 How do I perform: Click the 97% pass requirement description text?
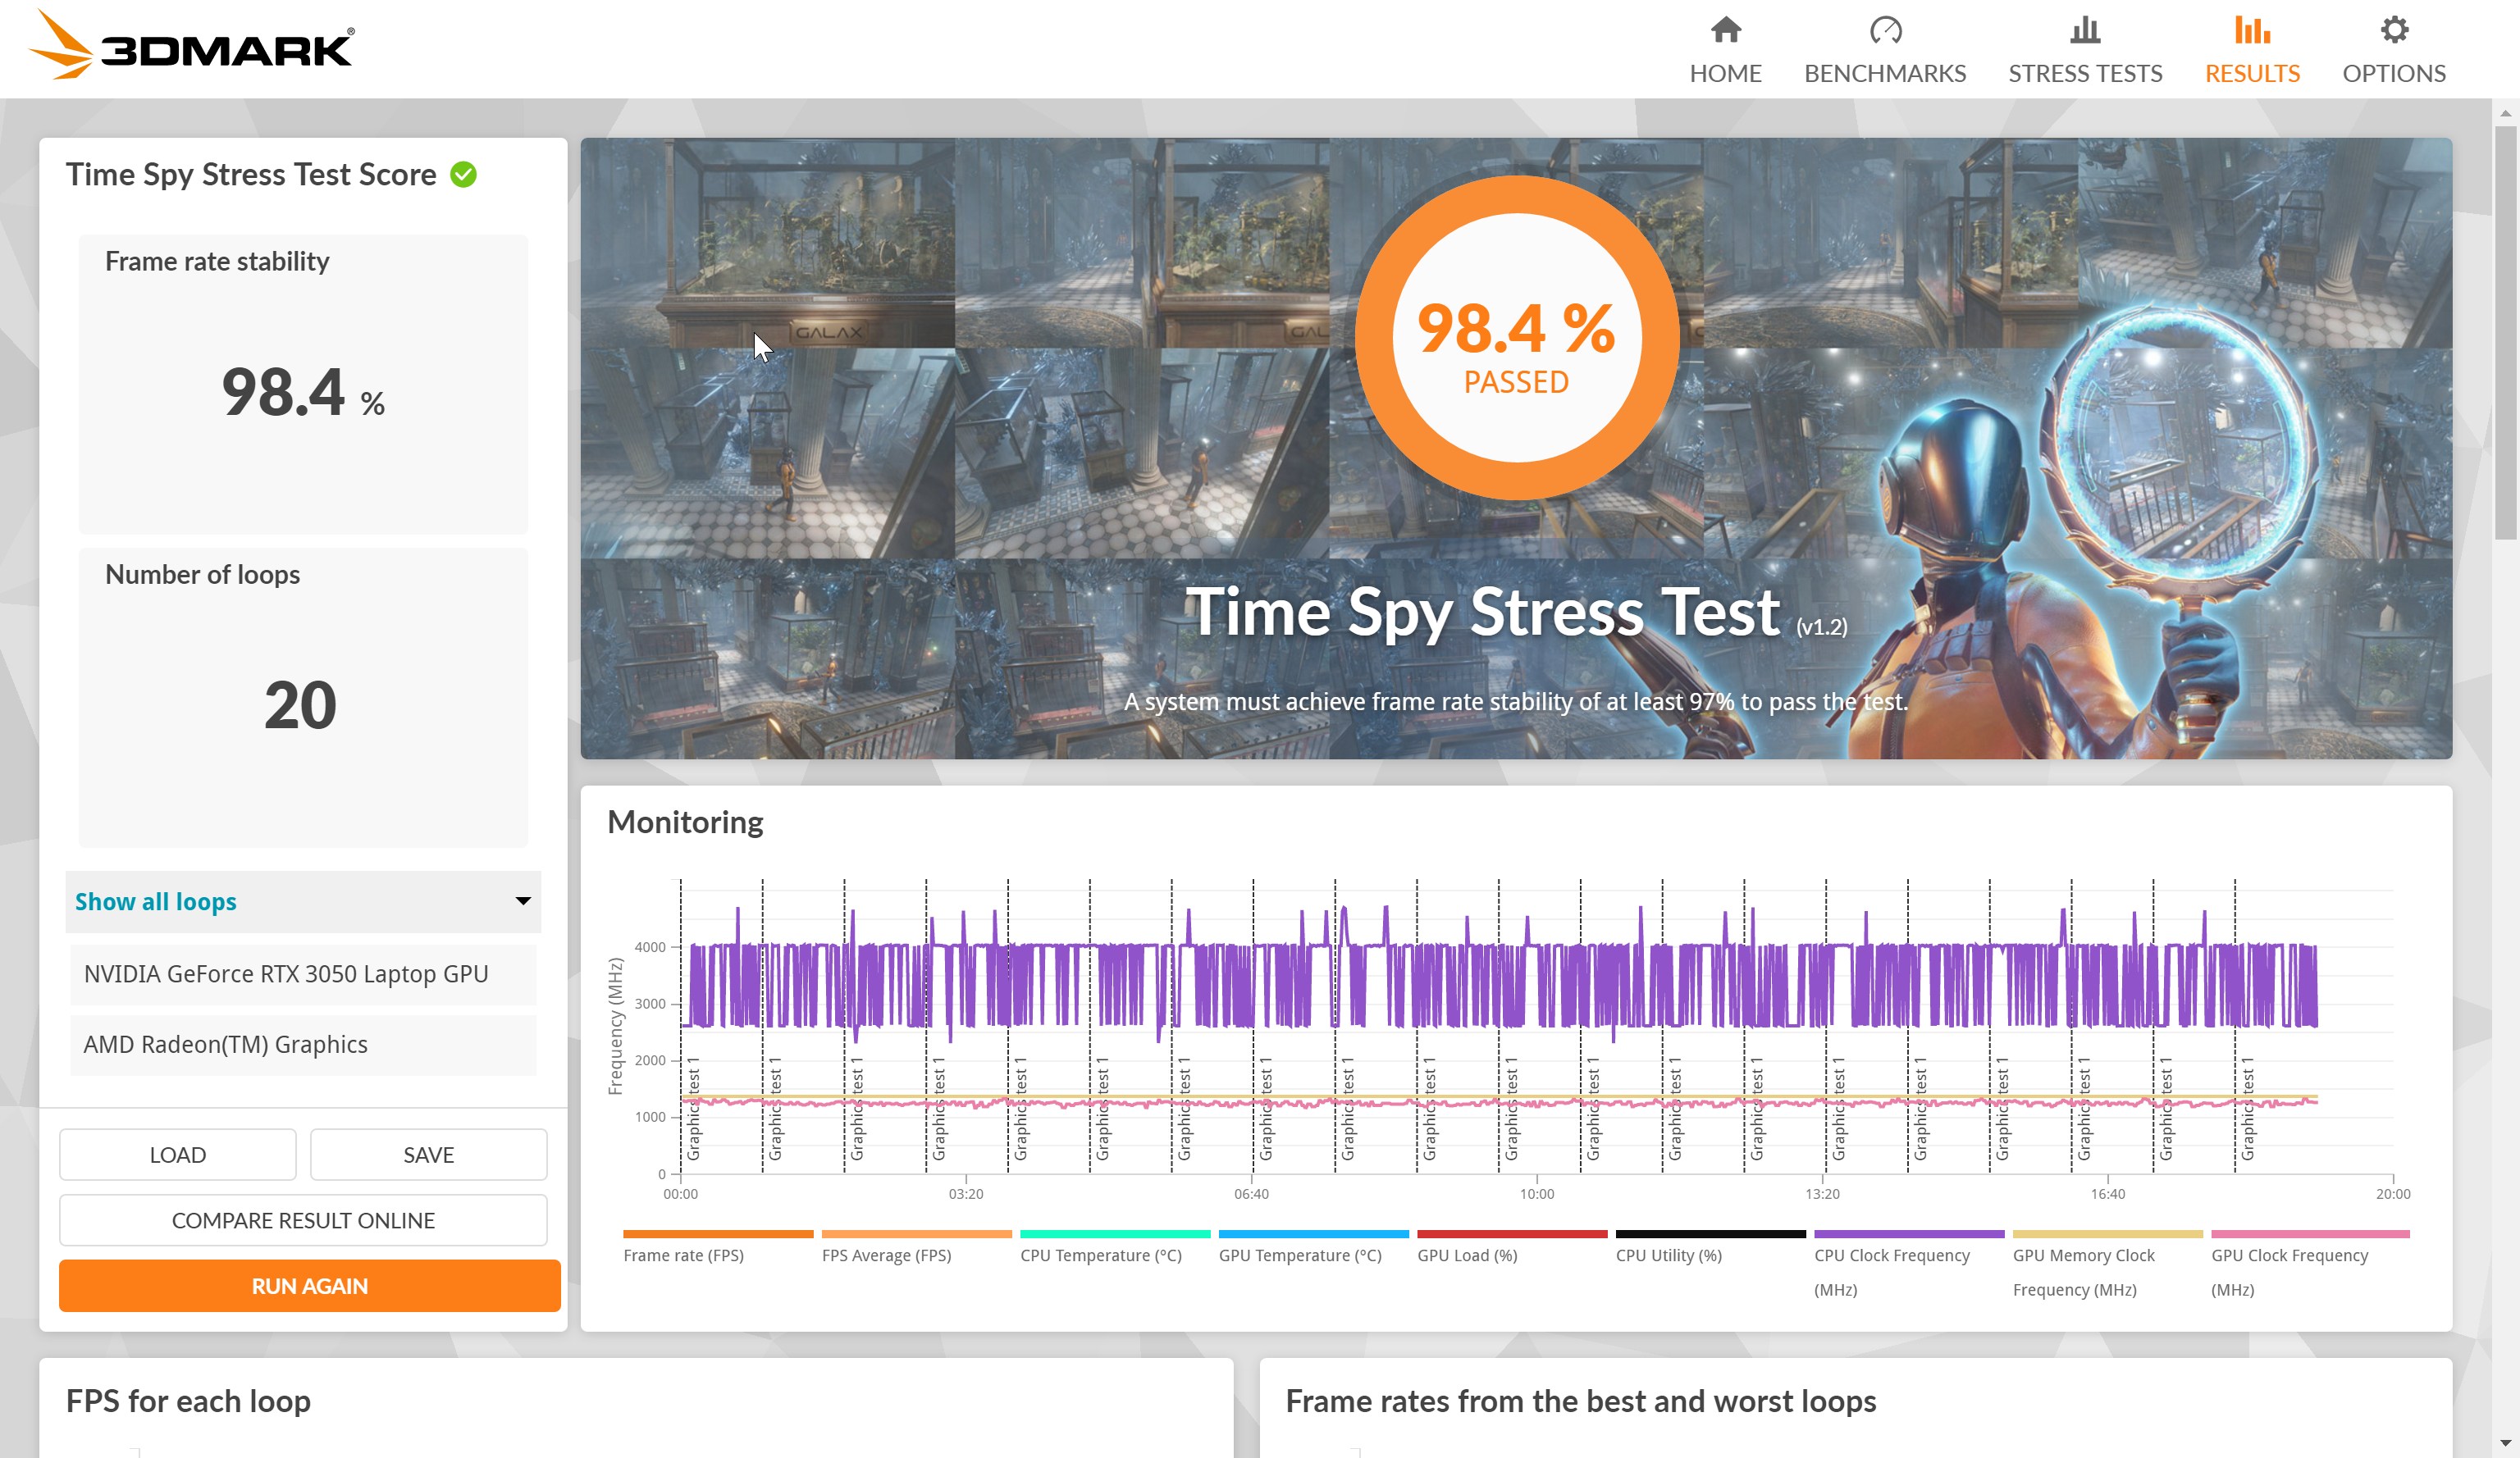1516,701
